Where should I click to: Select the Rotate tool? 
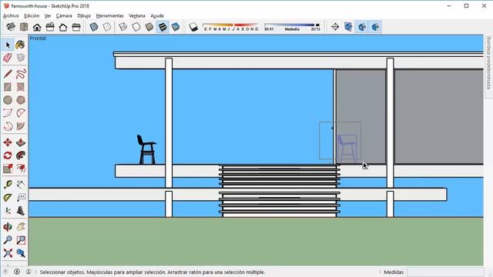(8, 155)
